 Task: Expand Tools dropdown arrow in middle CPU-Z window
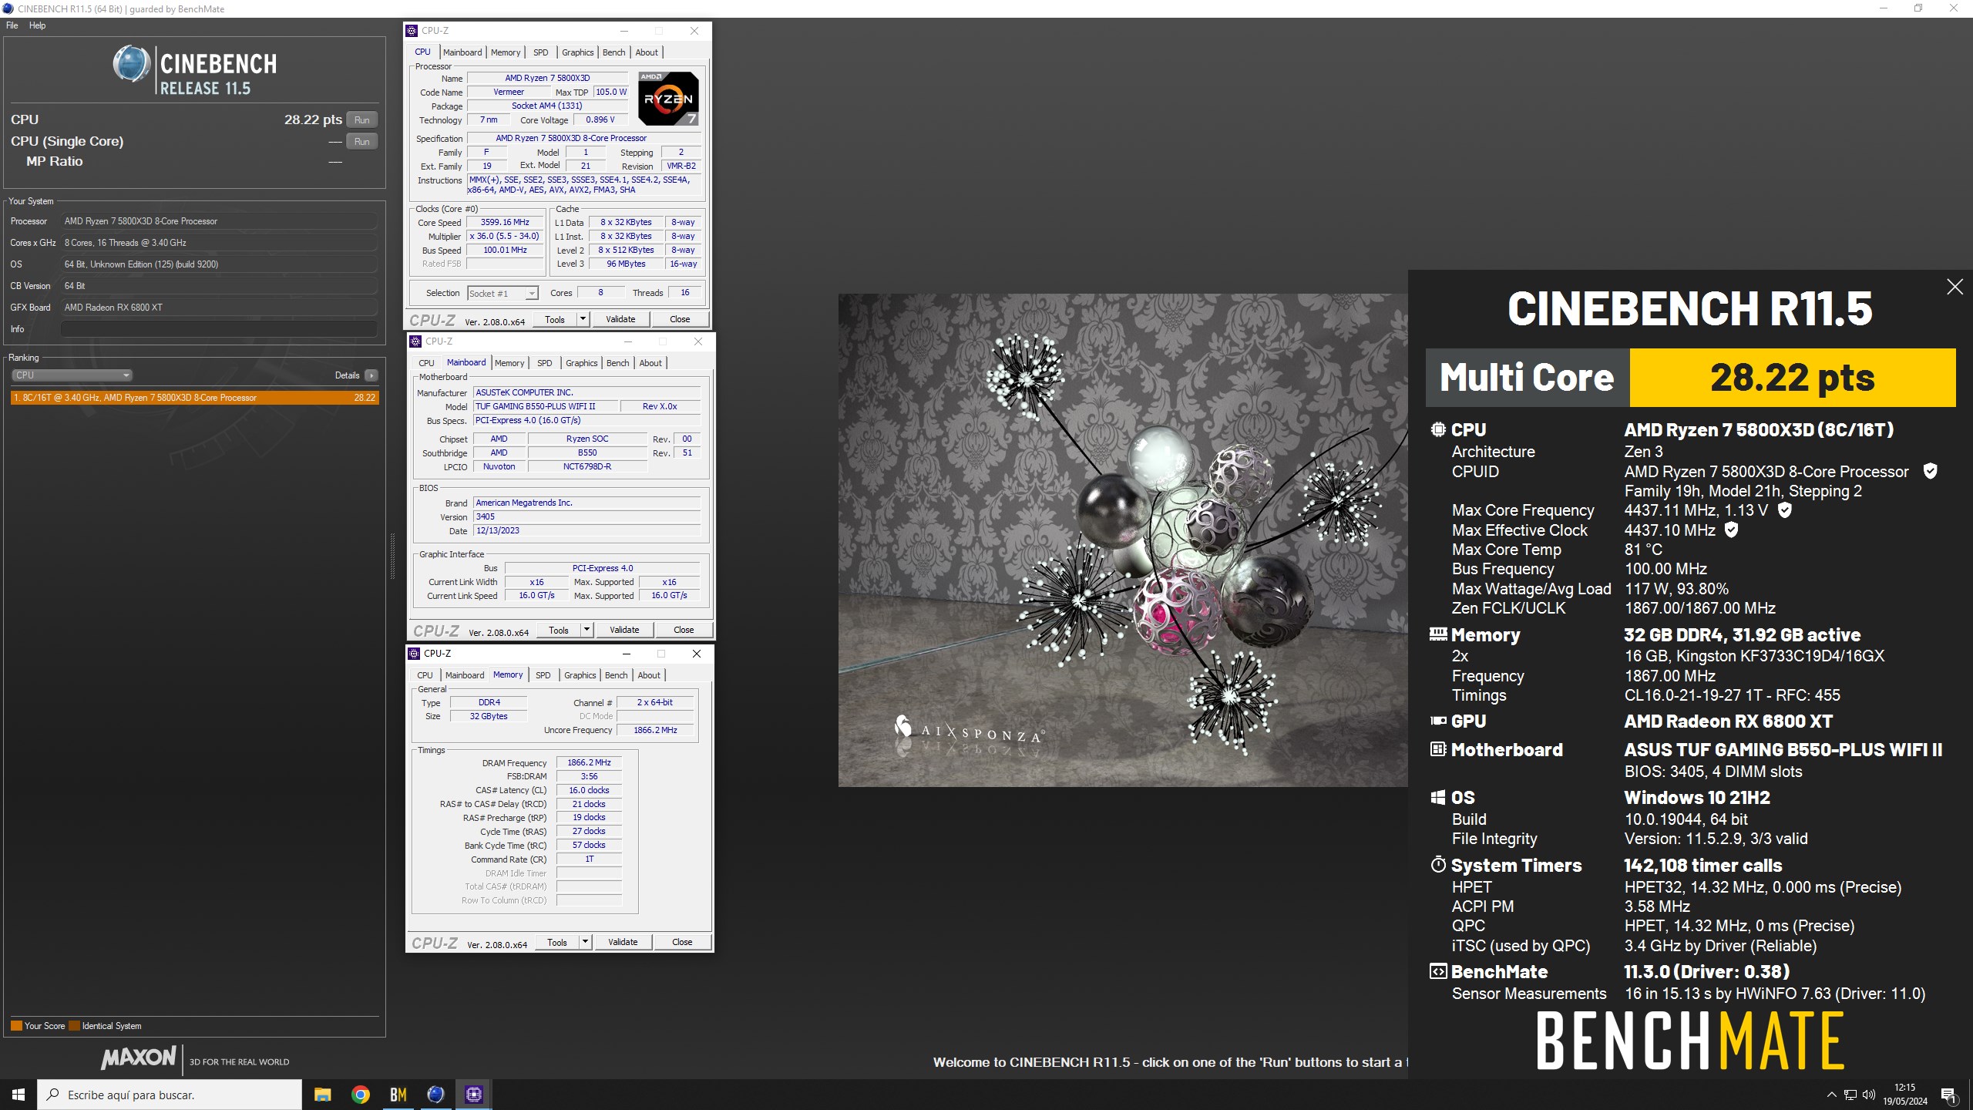pyautogui.click(x=587, y=630)
